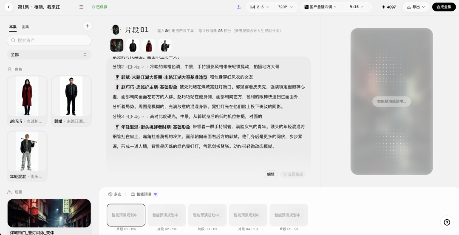Select the 煤城街口 scene thumbnail

pyautogui.click(x=49, y=213)
